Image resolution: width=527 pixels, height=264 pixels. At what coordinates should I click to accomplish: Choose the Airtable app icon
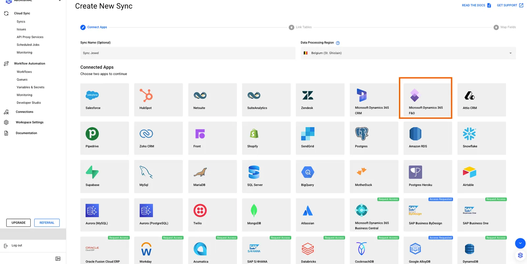[x=469, y=172]
